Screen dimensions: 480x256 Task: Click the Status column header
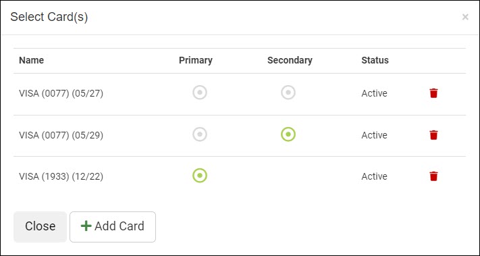click(375, 60)
